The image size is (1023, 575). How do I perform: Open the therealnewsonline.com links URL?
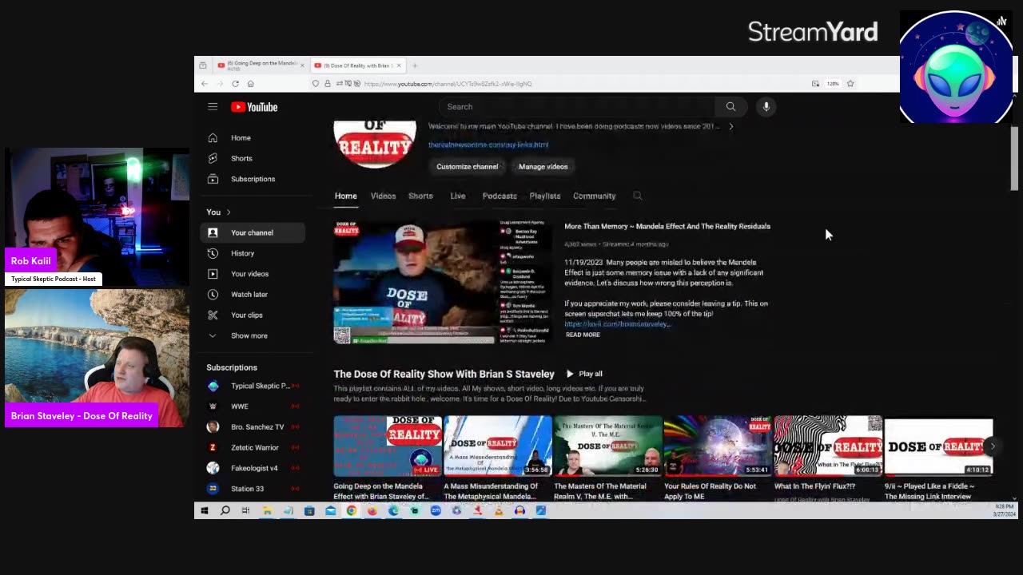click(488, 145)
